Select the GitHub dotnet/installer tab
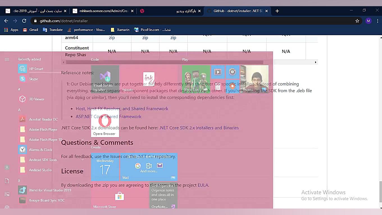The height and width of the screenshot is (215, 382). (x=238, y=11)
